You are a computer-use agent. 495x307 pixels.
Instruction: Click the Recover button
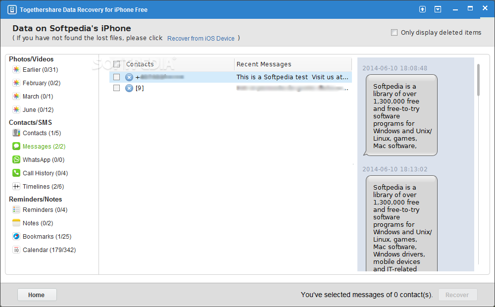tap(457, 295)
